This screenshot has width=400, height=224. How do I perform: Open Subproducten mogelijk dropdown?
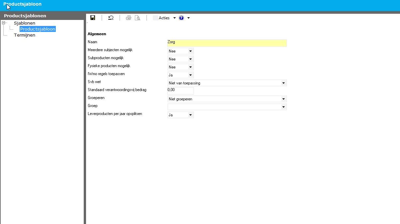coord(190,59)
